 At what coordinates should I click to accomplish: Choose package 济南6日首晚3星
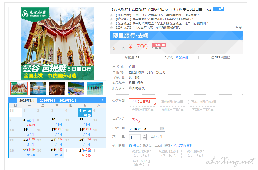pyautogui.click(x=203, y=110)
